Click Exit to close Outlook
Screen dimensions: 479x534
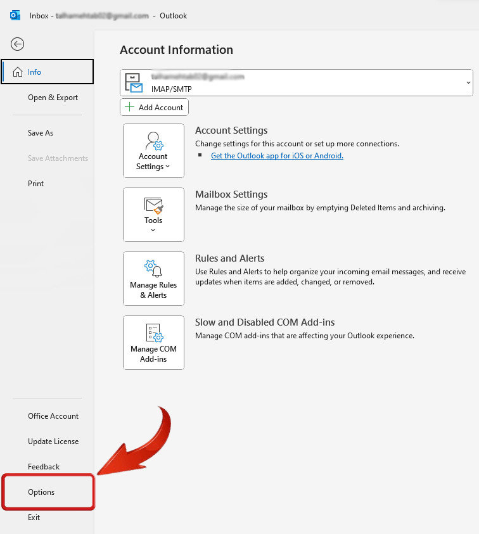(x=34, y=518)
